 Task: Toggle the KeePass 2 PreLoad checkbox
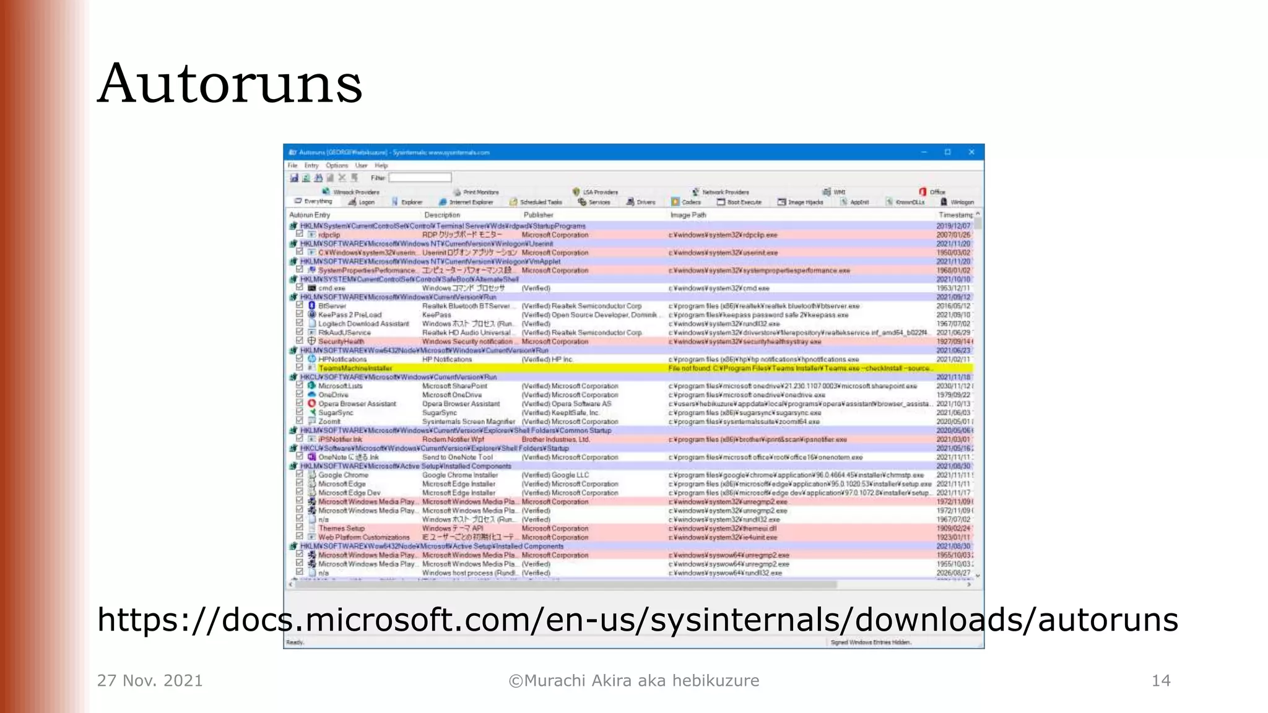click(300, 314)
